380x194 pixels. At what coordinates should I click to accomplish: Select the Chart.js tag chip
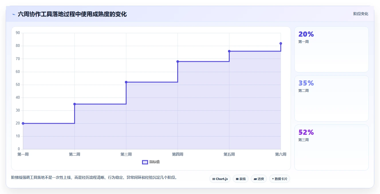pos(220,179)
